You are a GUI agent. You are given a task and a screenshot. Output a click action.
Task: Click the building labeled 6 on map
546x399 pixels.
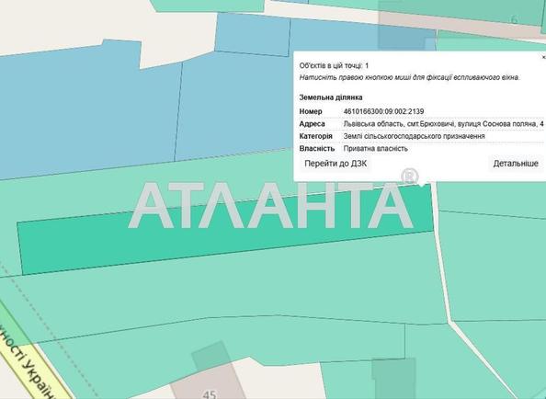[515, 20]
